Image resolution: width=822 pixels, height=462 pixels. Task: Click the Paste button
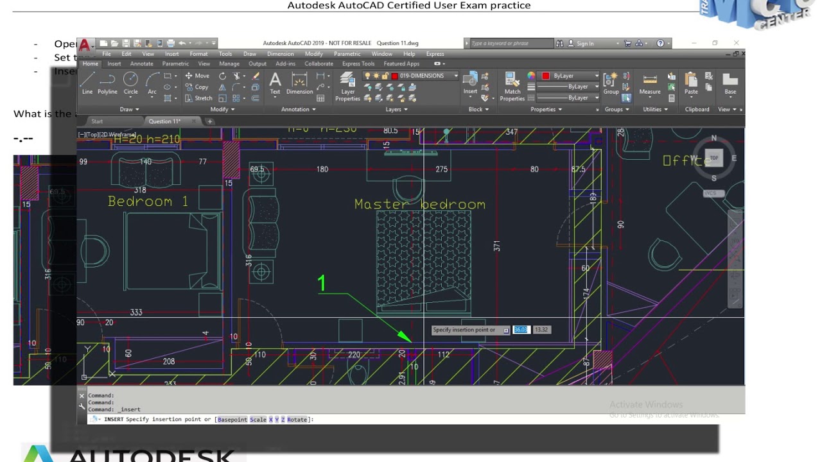tap(691, 83)
